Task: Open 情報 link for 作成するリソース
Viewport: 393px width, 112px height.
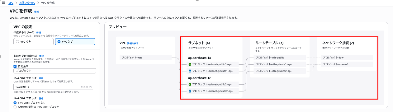Action: point(39,32)
